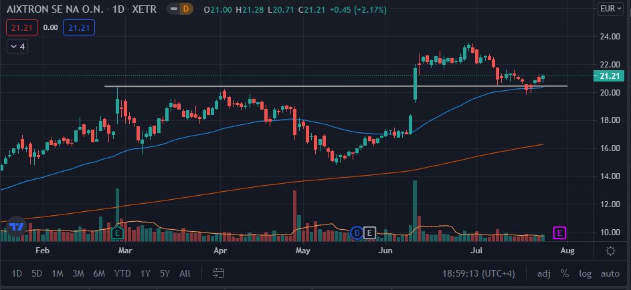Select the gray horizontal resistance line
The image size is (631, 290).
coord(336,86)
